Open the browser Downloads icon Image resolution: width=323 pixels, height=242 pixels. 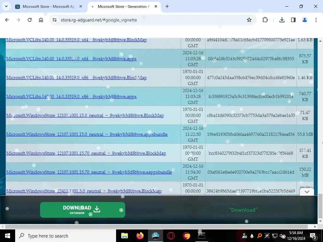282,20
